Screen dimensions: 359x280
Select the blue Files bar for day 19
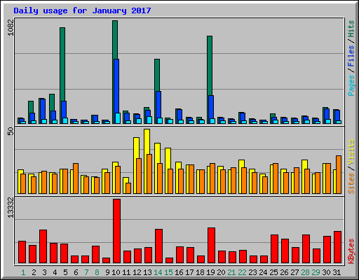point(211,106)
